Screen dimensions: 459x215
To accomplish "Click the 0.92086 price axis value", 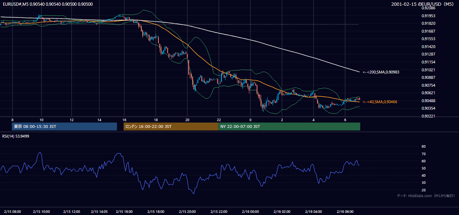I will 428,8.
